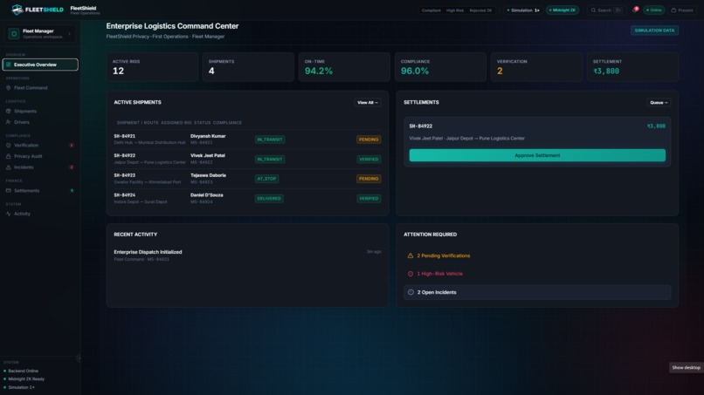The width and height of the screenshot is (704, 395).
Task: Click driver name Tejaswa Daboria
Action: pyautogui.click(x=208, y=175)
